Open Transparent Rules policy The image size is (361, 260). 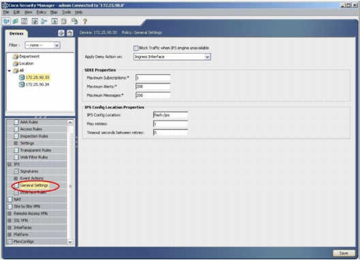click(35, 150)
